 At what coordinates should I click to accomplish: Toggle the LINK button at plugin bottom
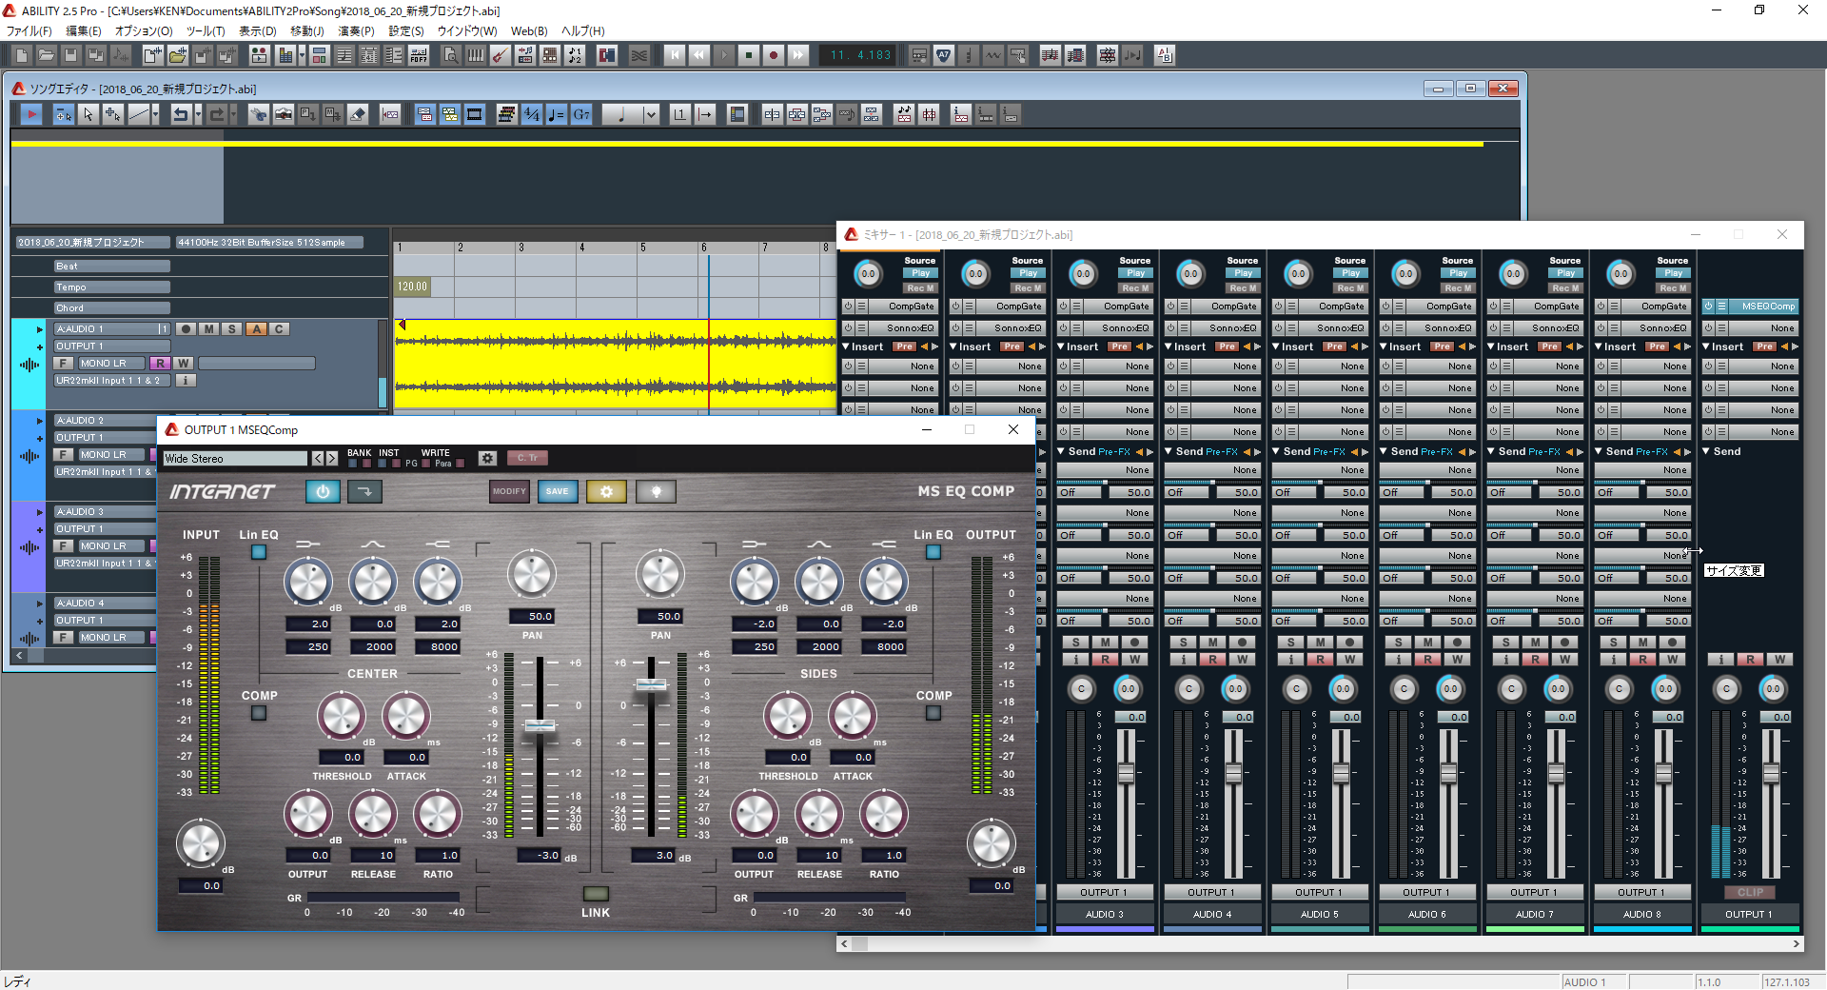(x=596, y=894)
